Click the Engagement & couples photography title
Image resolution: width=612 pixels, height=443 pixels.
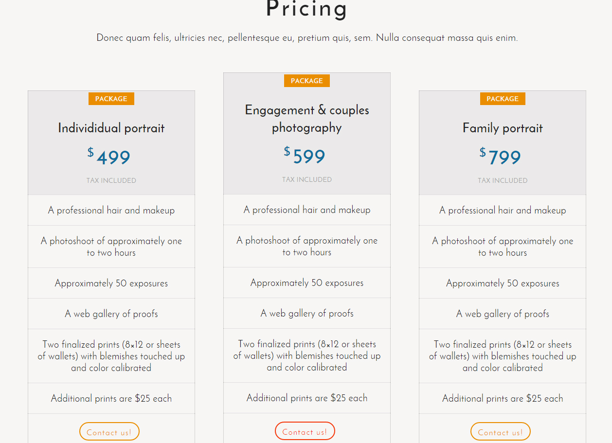coord(307,119)
